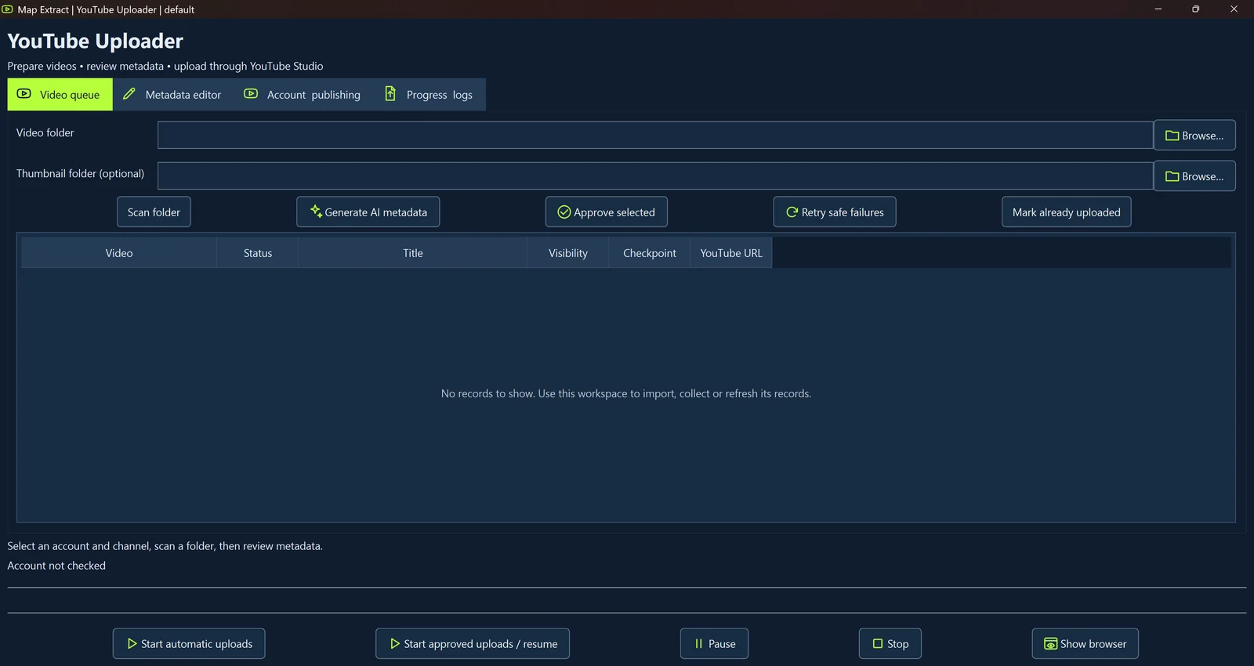Click the 'Thumbnail folder (optional)' label

81,173
